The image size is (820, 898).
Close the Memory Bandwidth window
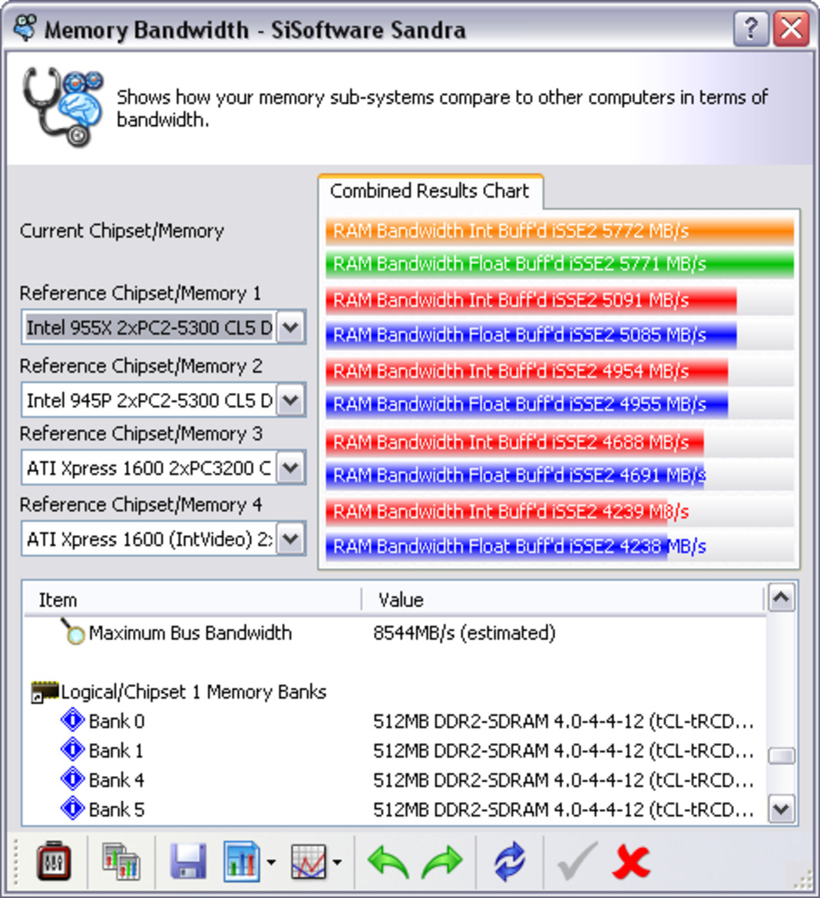pos(792,28)
